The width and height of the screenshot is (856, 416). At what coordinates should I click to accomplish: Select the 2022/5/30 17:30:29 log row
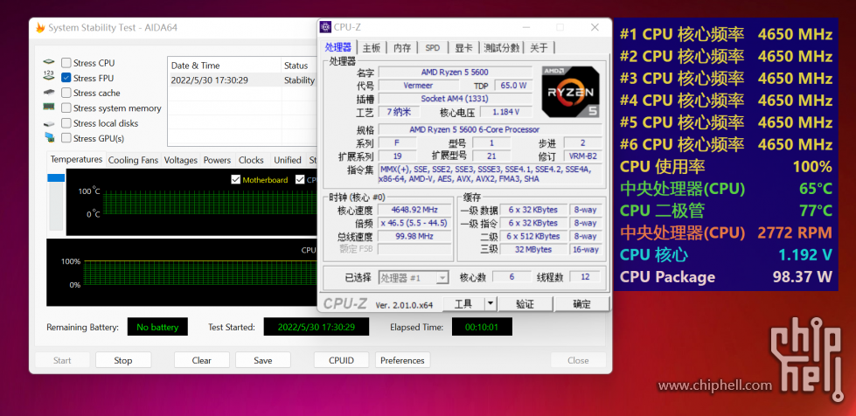point(242,80)
